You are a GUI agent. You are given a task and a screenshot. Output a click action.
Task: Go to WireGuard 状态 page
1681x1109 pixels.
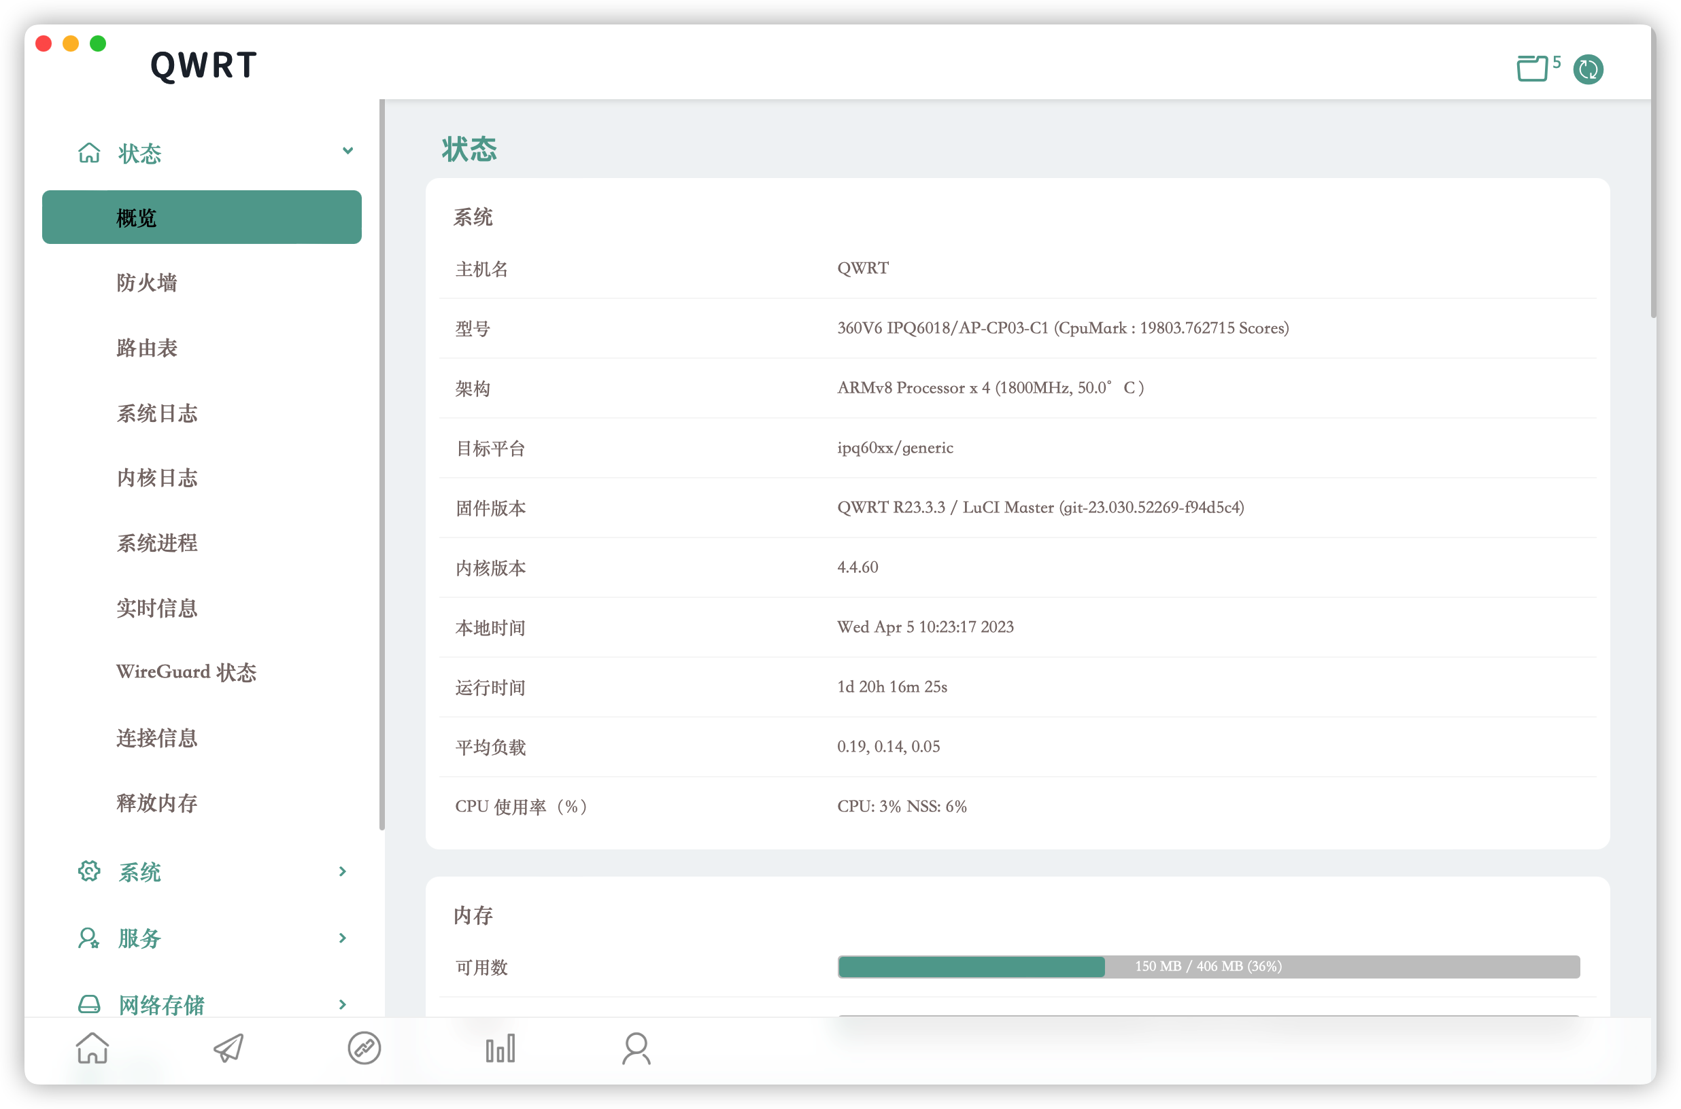click(x=186, y=672)
